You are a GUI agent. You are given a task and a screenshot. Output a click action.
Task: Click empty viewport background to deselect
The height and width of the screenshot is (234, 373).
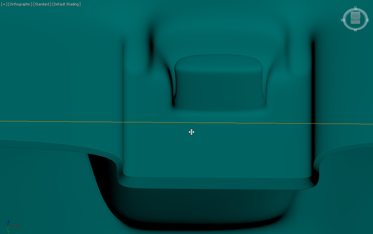39,48
